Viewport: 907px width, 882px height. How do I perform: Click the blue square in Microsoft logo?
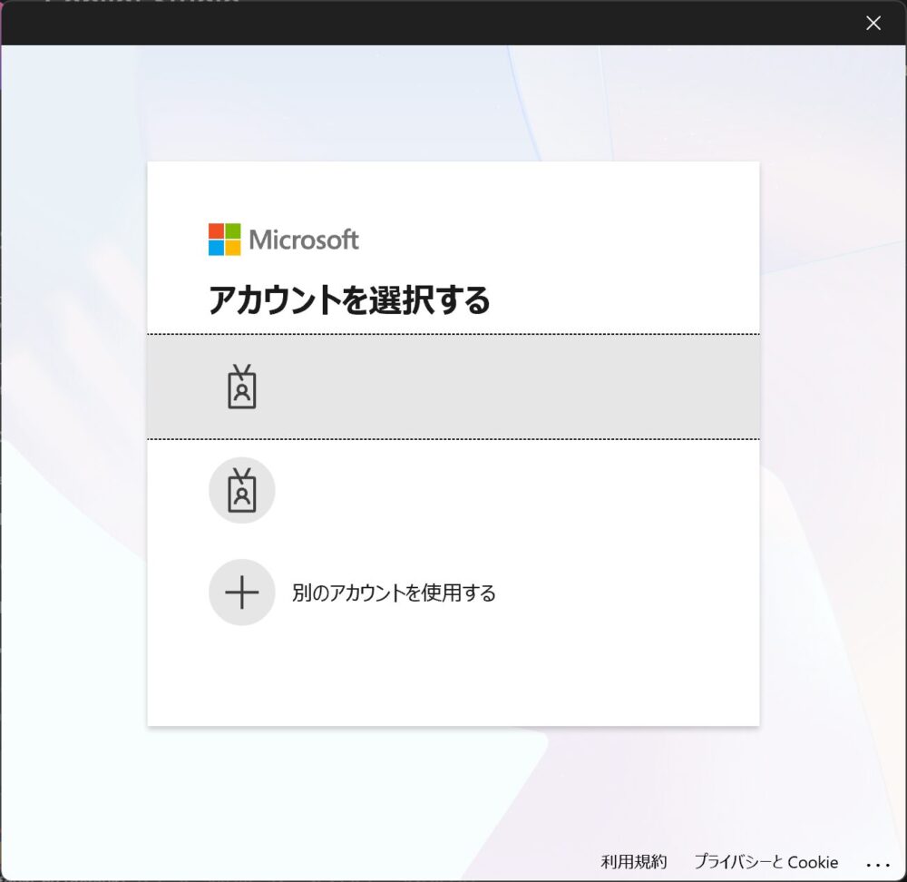tap(216, 248)
